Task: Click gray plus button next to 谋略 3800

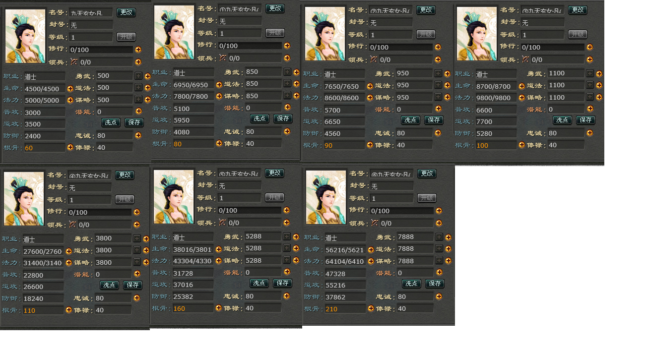Action: pos(137,262)
